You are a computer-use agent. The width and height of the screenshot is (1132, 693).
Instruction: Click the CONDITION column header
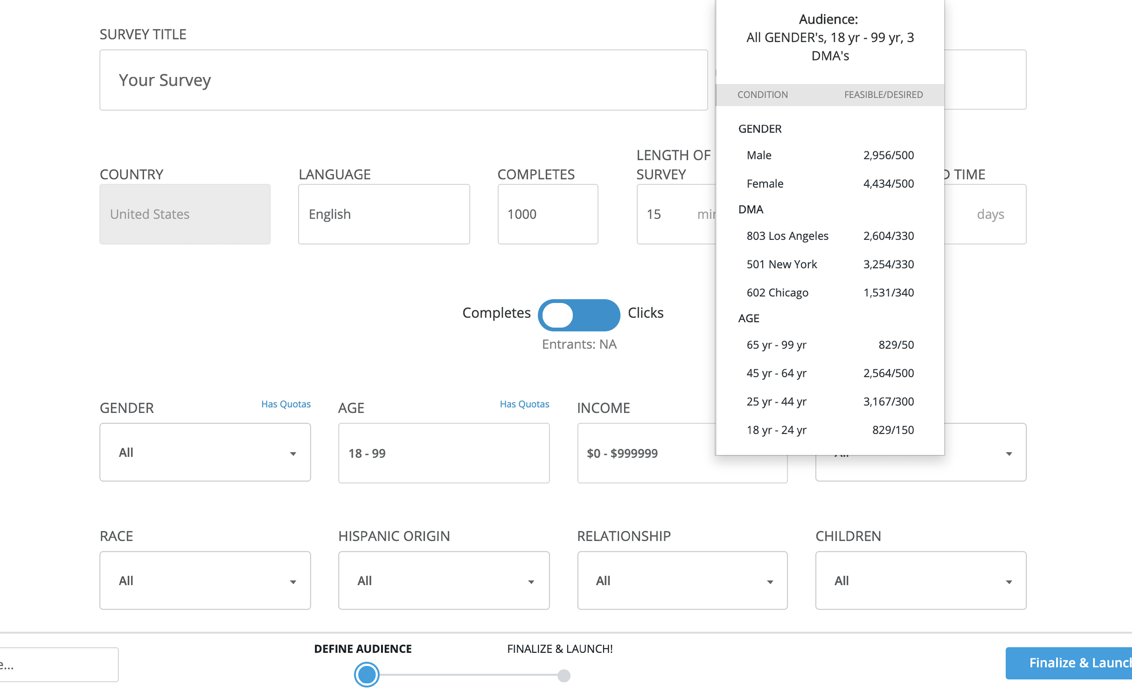pos(763,95)
